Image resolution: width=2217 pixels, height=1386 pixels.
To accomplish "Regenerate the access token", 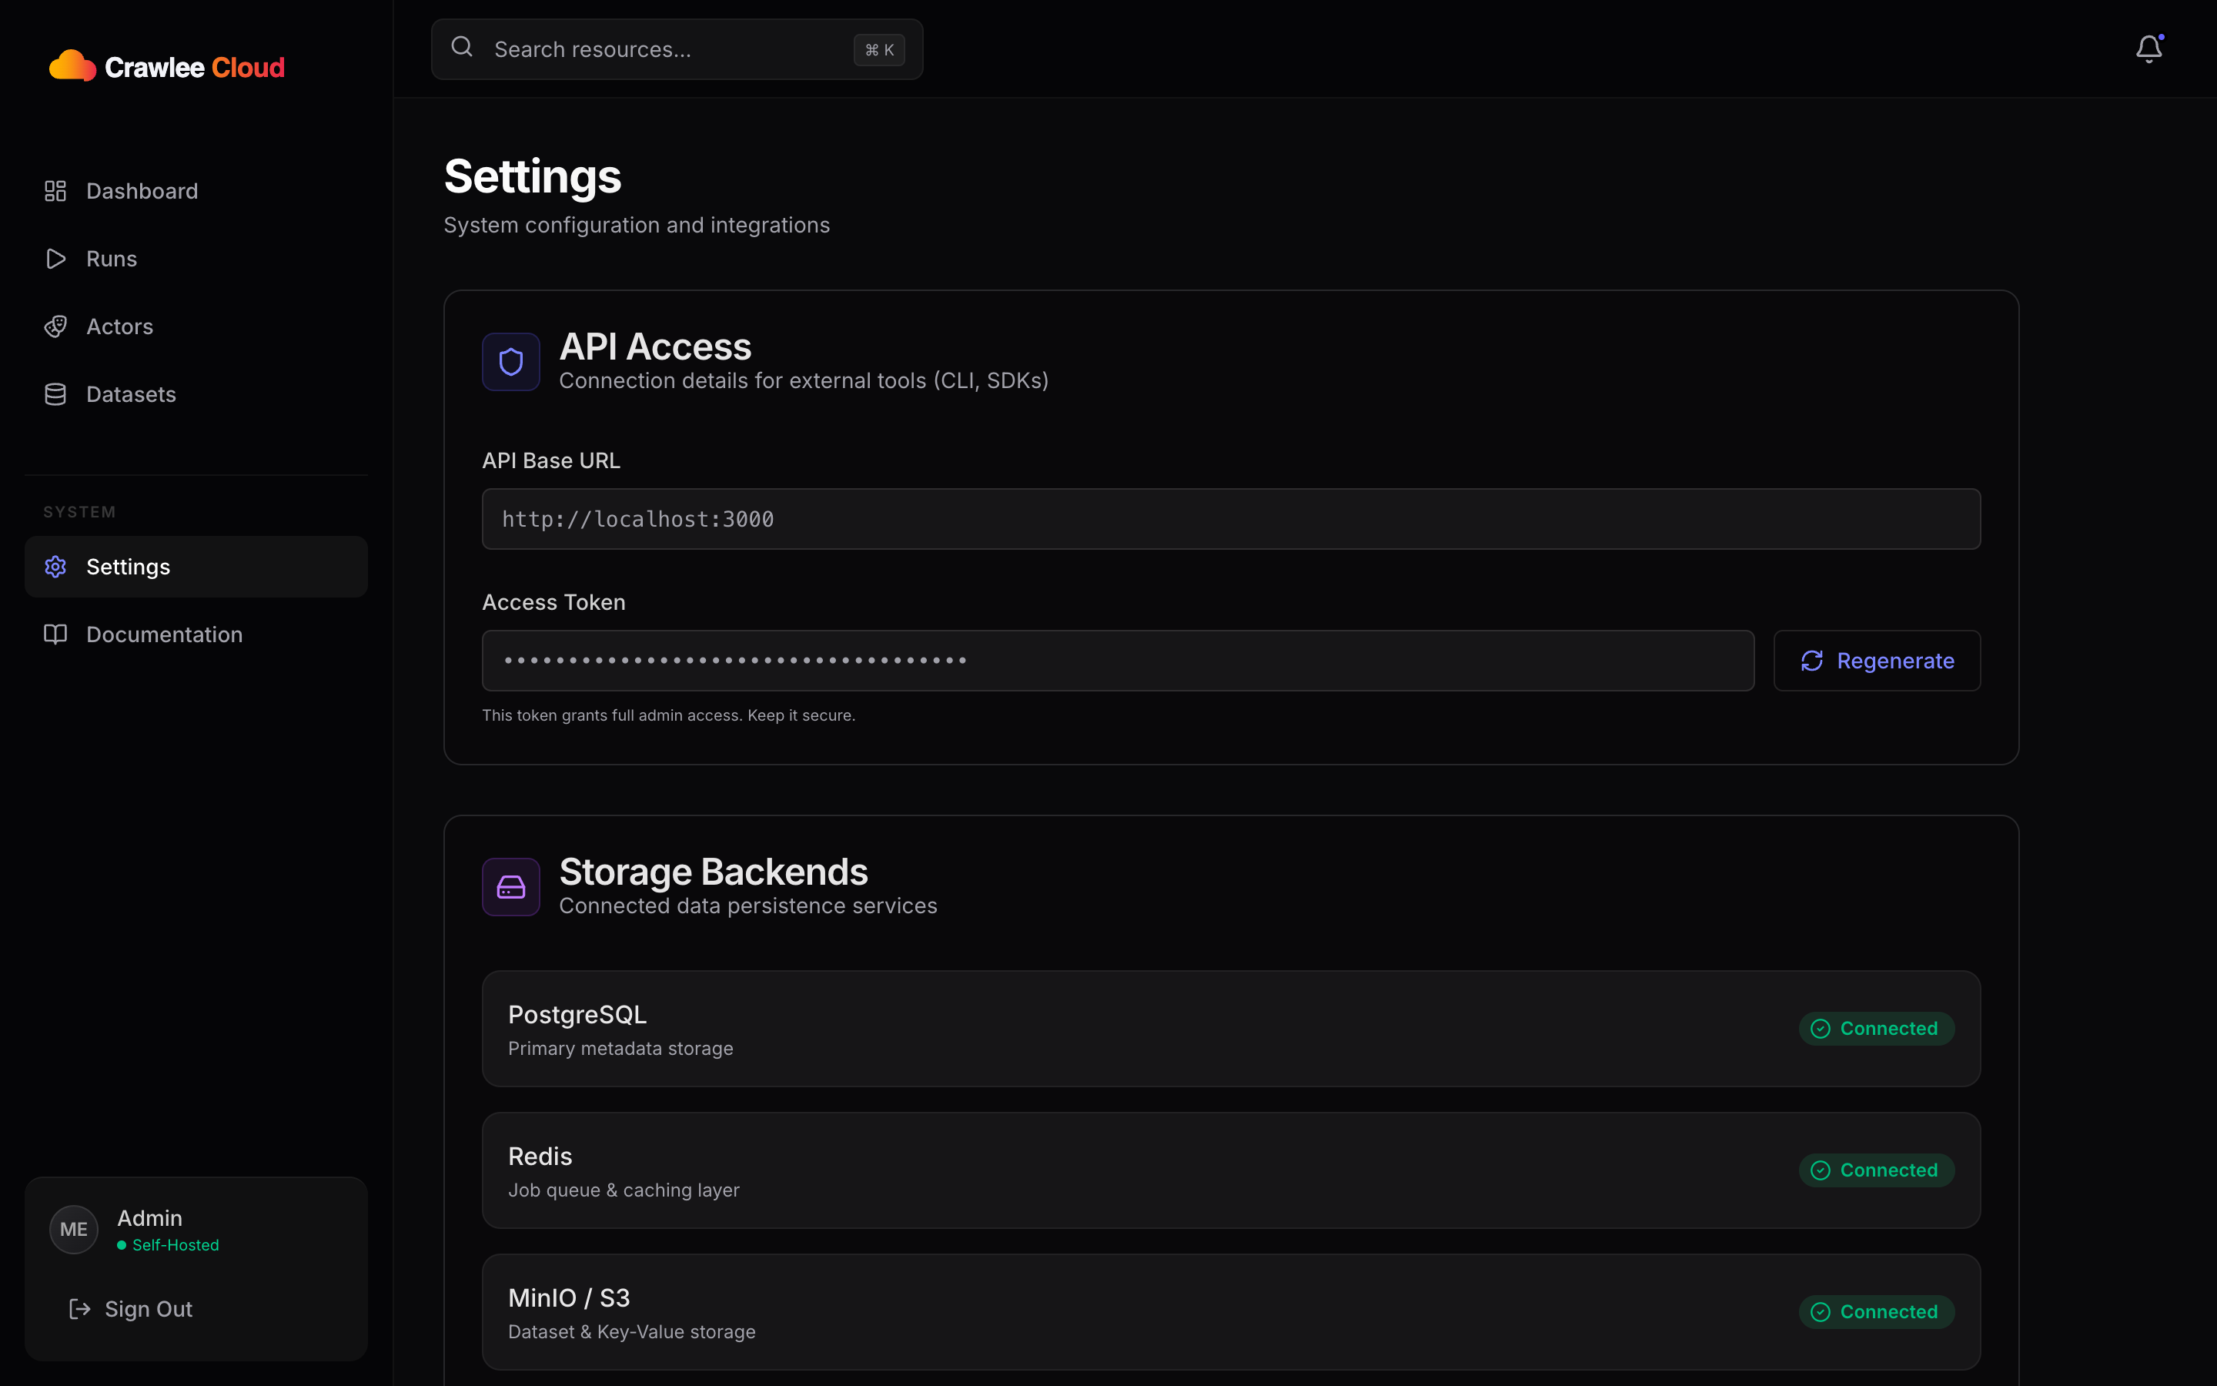I will (1876, 660).
